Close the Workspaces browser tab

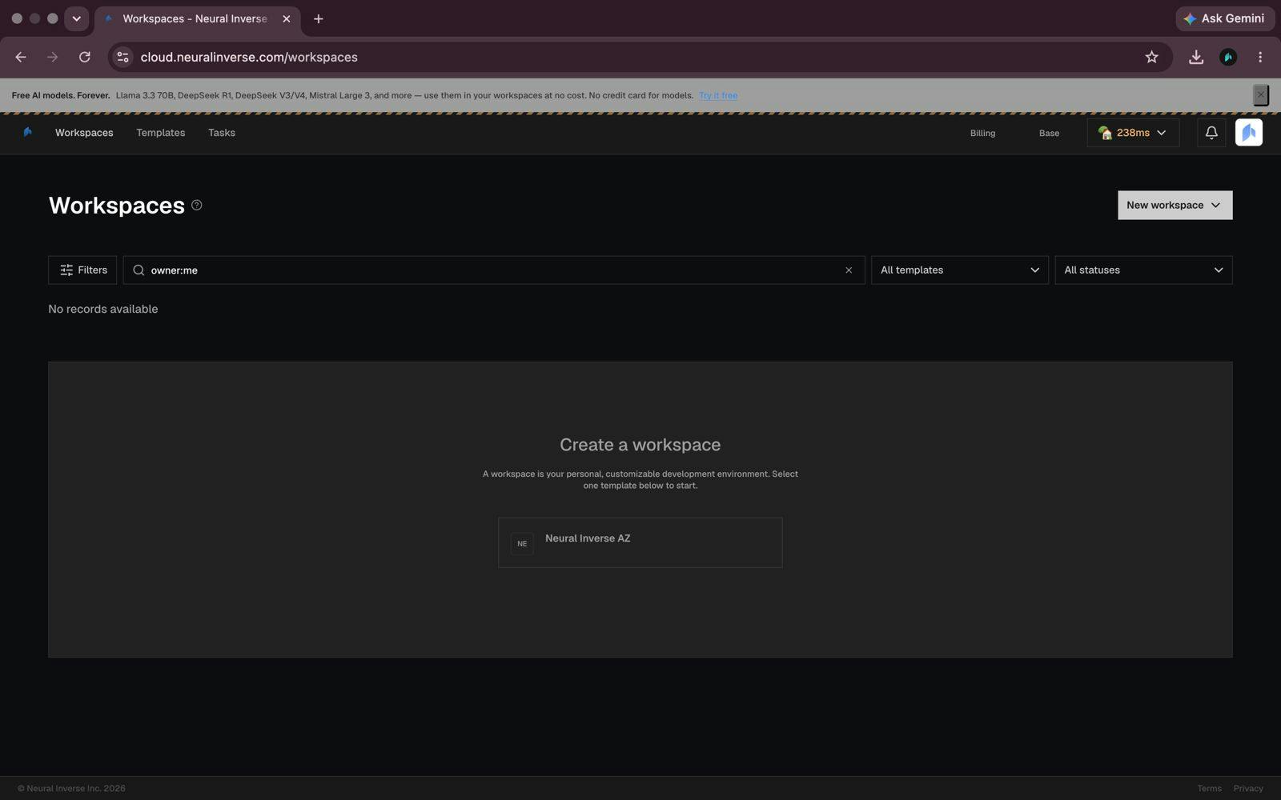pos(287,18)
